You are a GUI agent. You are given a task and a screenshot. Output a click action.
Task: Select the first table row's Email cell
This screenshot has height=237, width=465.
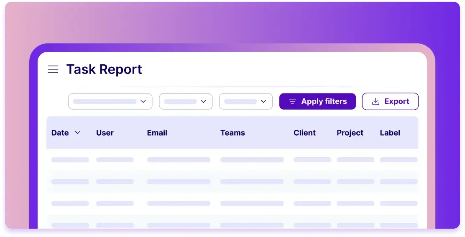[179, 160]
